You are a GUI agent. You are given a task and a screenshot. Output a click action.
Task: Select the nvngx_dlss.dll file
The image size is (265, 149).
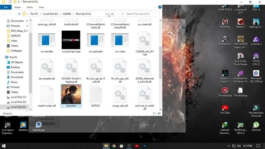click(120, 96)
